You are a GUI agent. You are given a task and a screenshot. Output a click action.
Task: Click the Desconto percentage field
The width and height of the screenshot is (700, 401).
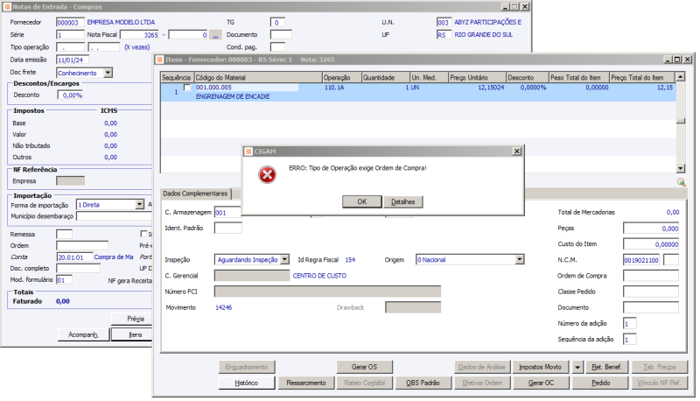point(70,95)
